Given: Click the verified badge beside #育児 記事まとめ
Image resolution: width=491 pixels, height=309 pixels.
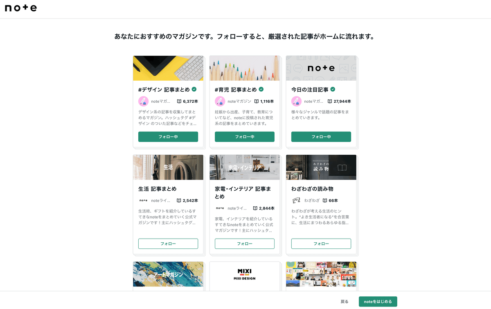Looking at the screenshot, I should (261, 89).
